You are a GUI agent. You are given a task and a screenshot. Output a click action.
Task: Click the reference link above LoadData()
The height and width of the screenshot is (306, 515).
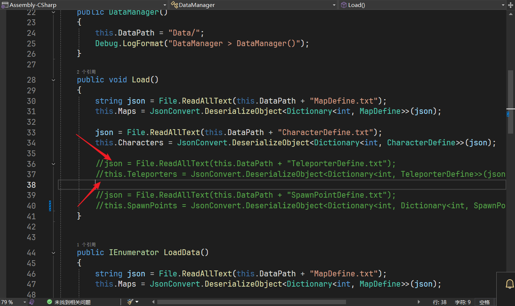tap(86, 245)
